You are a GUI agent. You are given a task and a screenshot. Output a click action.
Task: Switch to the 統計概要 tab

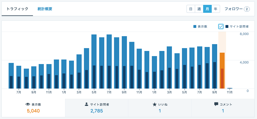(45, 9)
